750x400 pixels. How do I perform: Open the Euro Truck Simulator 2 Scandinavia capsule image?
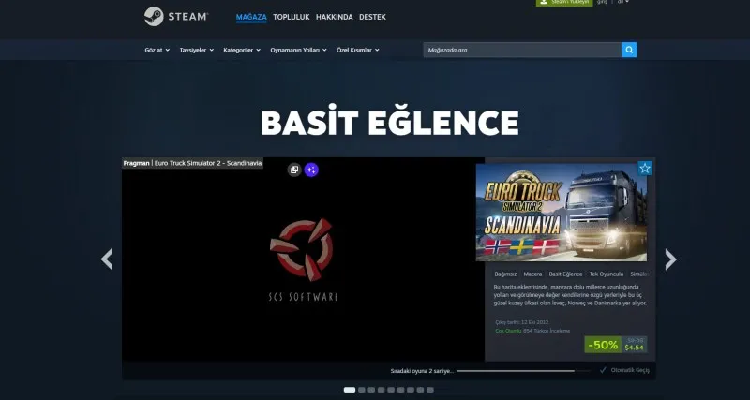tap(562, 213)
